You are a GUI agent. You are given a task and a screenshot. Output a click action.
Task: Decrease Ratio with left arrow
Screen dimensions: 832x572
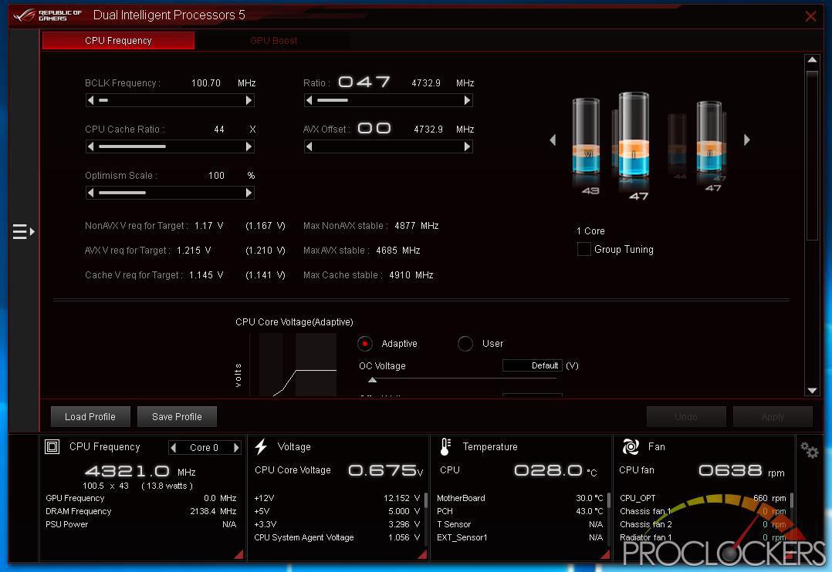309,100
